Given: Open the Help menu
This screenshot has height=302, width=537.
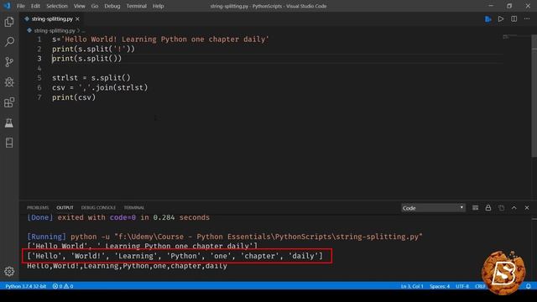Looking at the screenshot, I should (158, 6).
